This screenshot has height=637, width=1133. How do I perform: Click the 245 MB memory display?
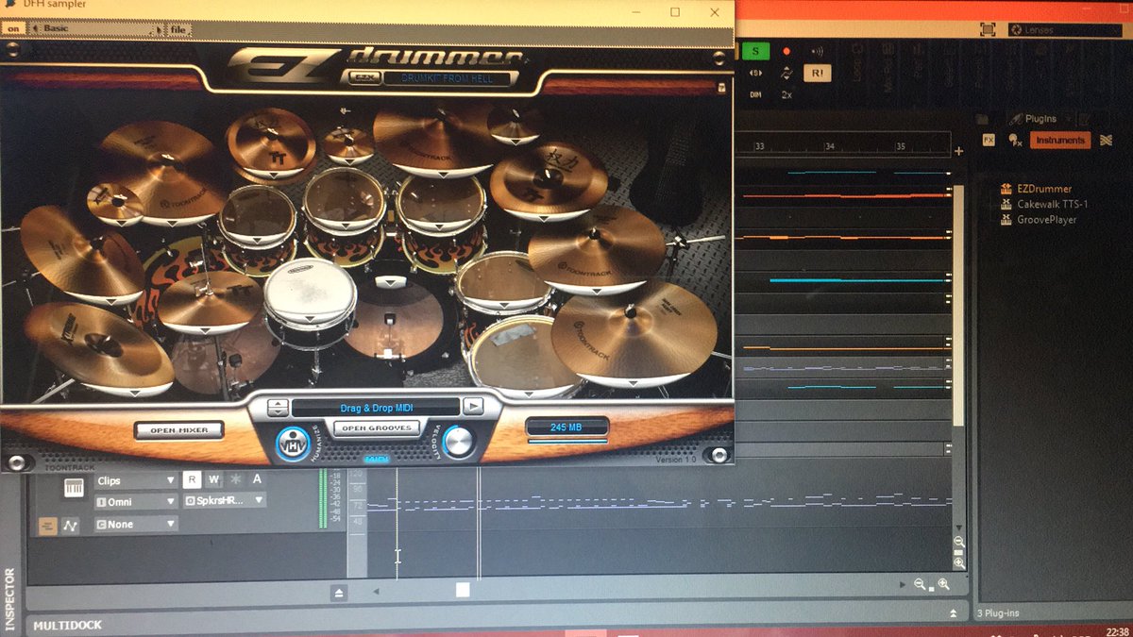click(566, 427)
